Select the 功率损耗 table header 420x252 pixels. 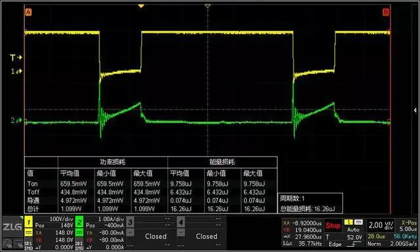[x=113, y=162]
